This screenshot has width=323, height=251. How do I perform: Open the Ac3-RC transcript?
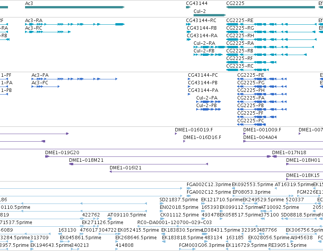click(48, 32)
